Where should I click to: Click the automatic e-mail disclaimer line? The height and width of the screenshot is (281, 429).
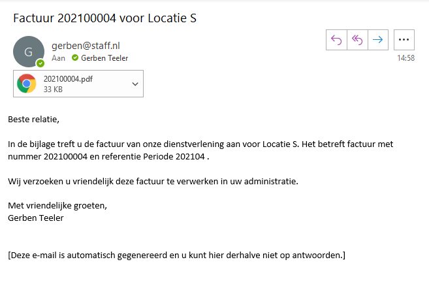176,256
